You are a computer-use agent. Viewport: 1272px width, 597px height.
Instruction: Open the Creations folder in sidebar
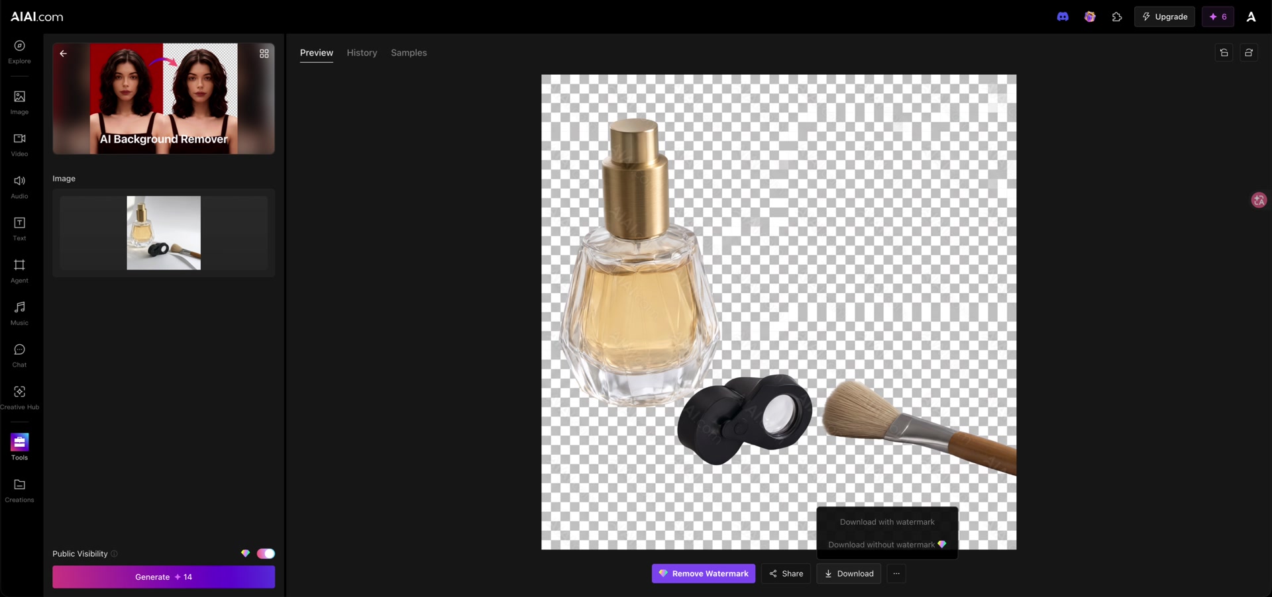tap(19, 490)
